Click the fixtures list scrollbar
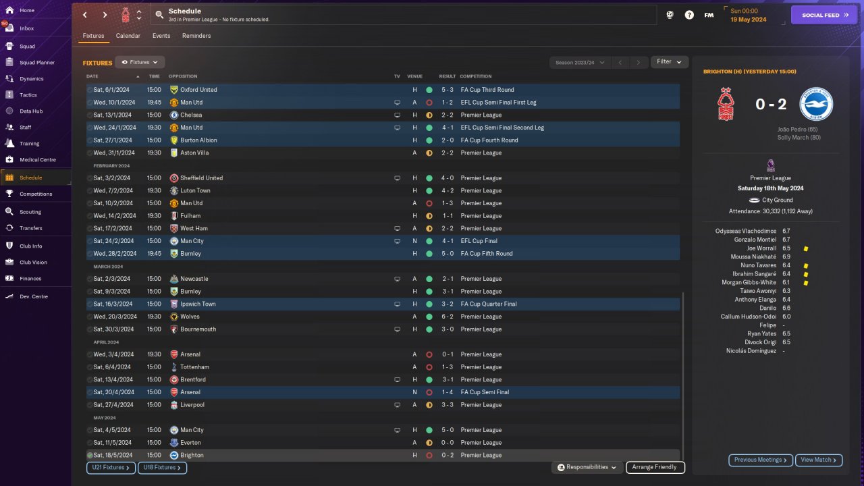 coord(683,375)
